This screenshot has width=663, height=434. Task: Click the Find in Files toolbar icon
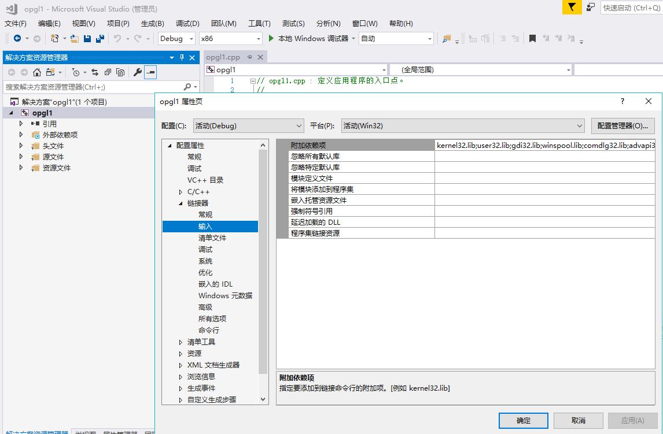pos(447,39)
